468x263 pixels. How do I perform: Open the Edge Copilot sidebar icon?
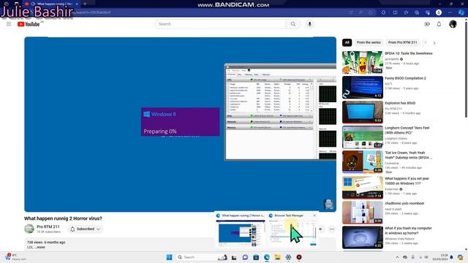click(461, 12)
